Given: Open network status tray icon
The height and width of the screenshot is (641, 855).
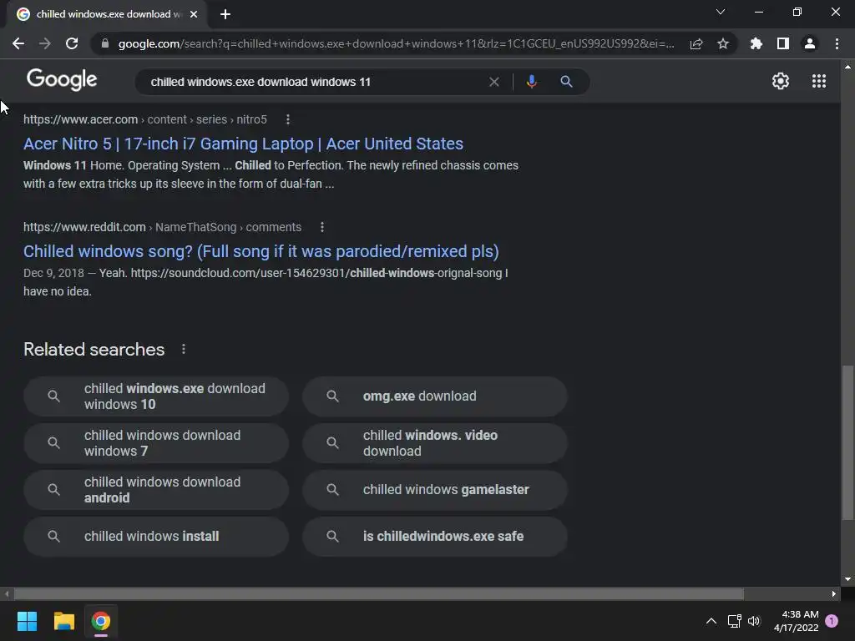Looking at the screenshot, I should coord(734,621).
